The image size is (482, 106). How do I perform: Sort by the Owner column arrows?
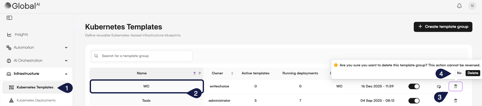tap(232, 73)
